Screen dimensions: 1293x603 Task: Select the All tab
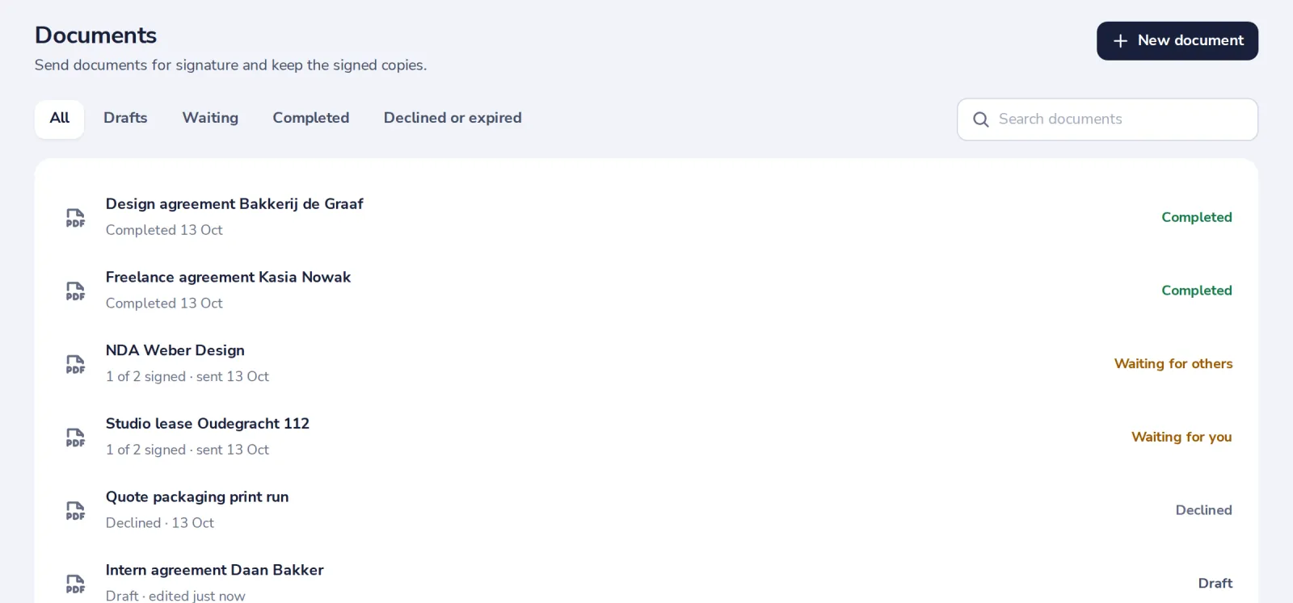(x=59, y=119)
